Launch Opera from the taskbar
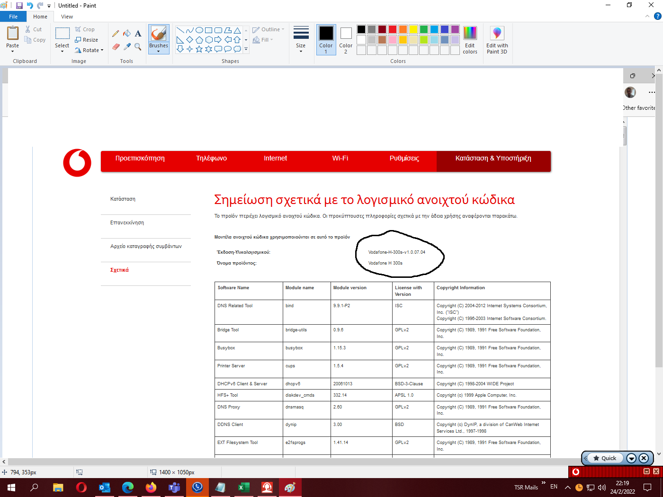 point(81,487)
